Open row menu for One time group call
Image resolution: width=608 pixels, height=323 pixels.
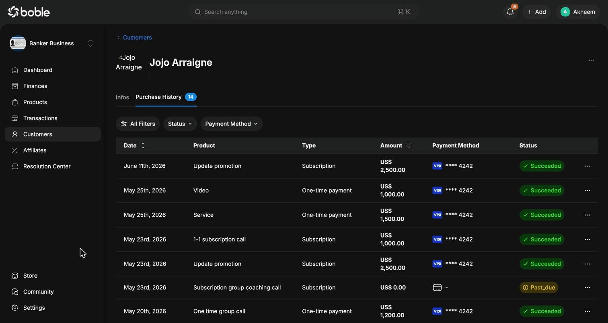(x=587, y=311)
